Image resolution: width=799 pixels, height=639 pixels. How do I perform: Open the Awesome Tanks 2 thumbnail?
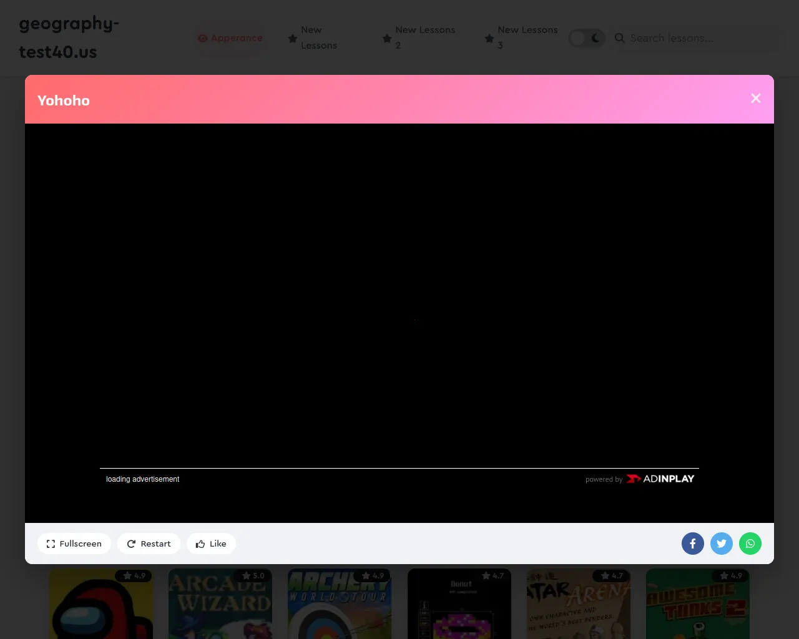(698, 603)
